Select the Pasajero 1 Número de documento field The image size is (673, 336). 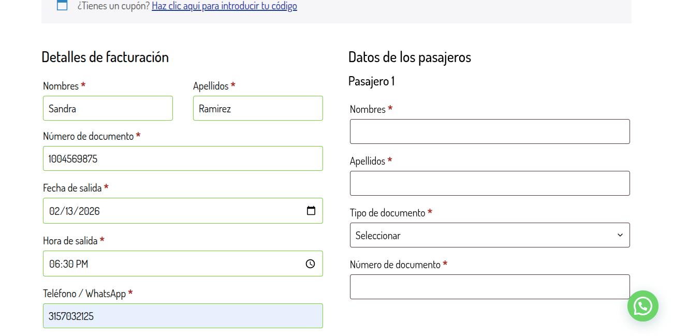tap(490, 286)
